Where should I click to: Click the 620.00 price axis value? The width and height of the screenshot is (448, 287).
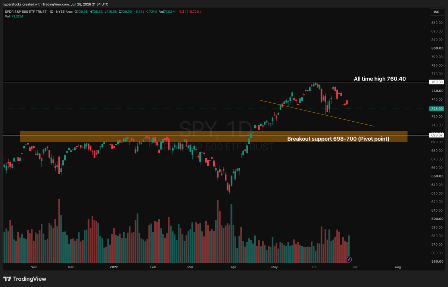(437, 202)
